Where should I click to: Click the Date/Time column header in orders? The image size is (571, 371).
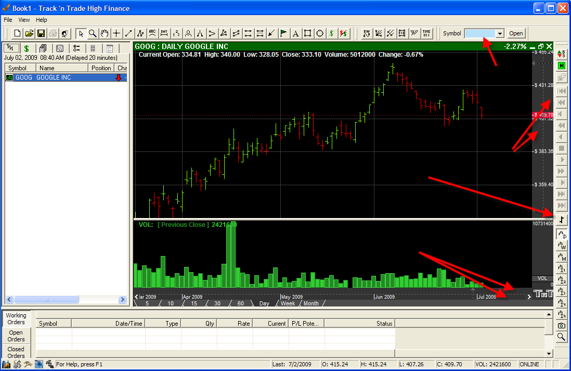click(108, 323)
